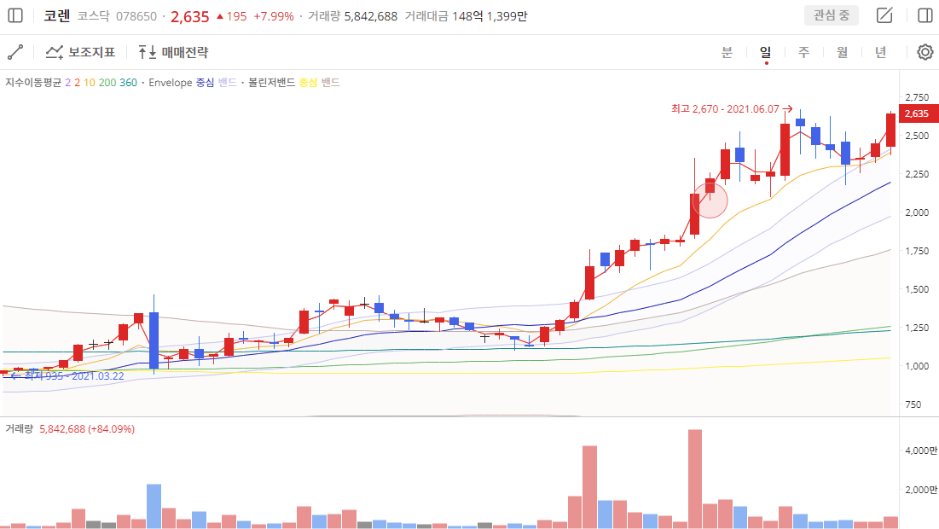
Task: Click the 최고 2,670 high price marker
Action: pyautogui.click(x=731, y=109)
